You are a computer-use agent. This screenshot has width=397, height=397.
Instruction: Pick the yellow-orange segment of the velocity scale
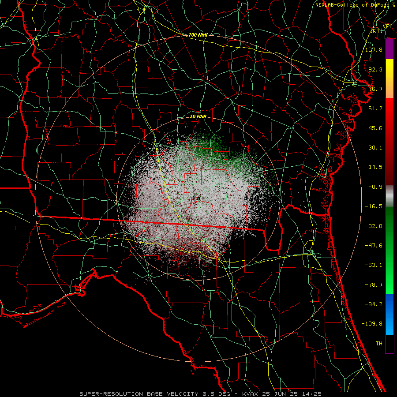pos(390,79)
